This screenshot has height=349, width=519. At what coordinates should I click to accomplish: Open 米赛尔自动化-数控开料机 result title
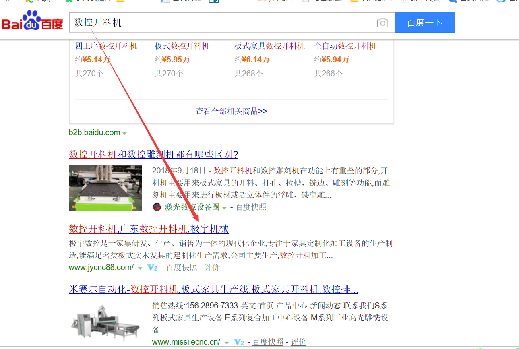point(213,289)
